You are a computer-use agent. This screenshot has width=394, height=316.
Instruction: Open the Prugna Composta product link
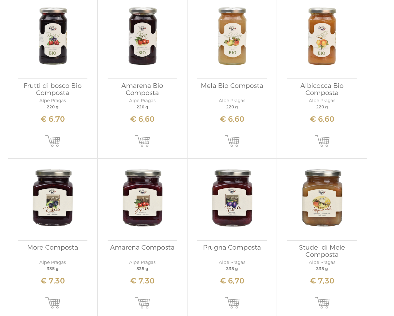coord(232,247)
